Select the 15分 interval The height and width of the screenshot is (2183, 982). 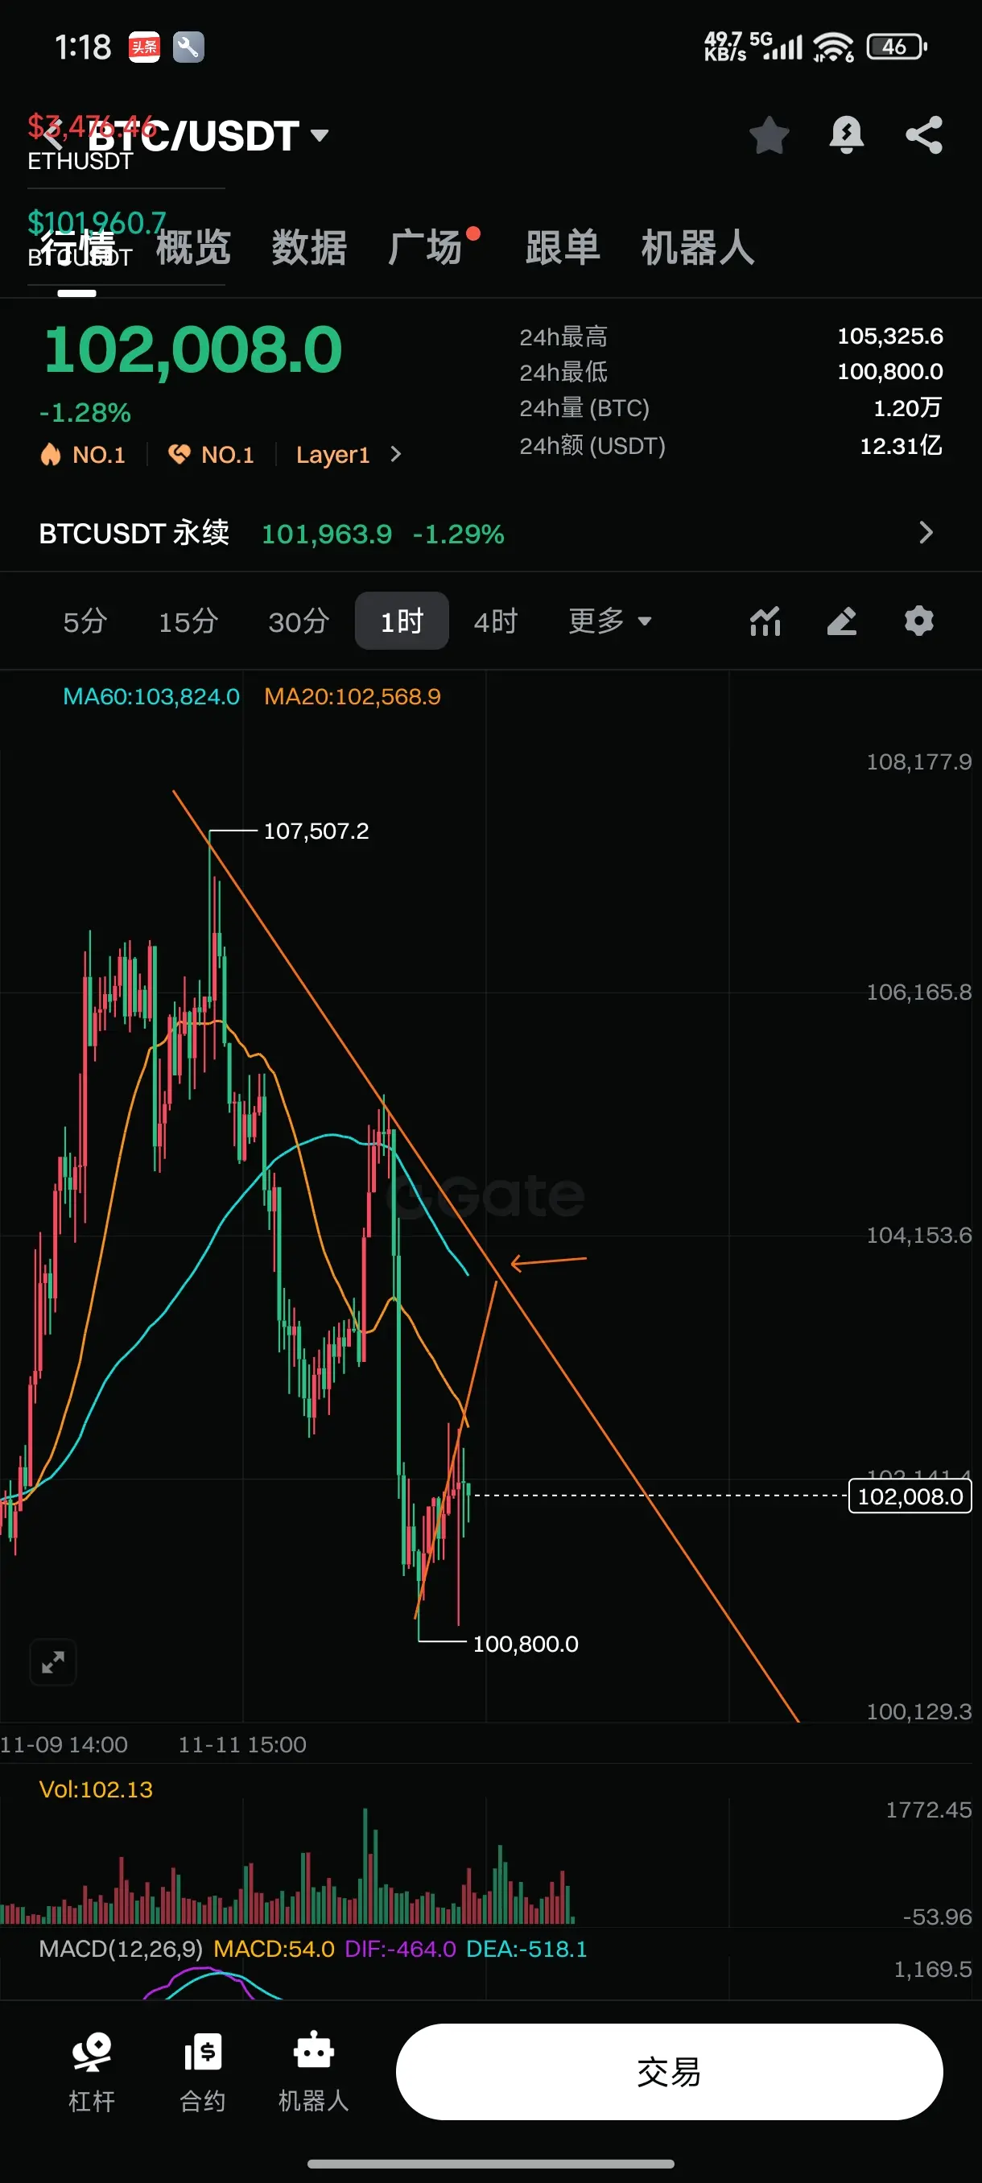tap(188, 621)
